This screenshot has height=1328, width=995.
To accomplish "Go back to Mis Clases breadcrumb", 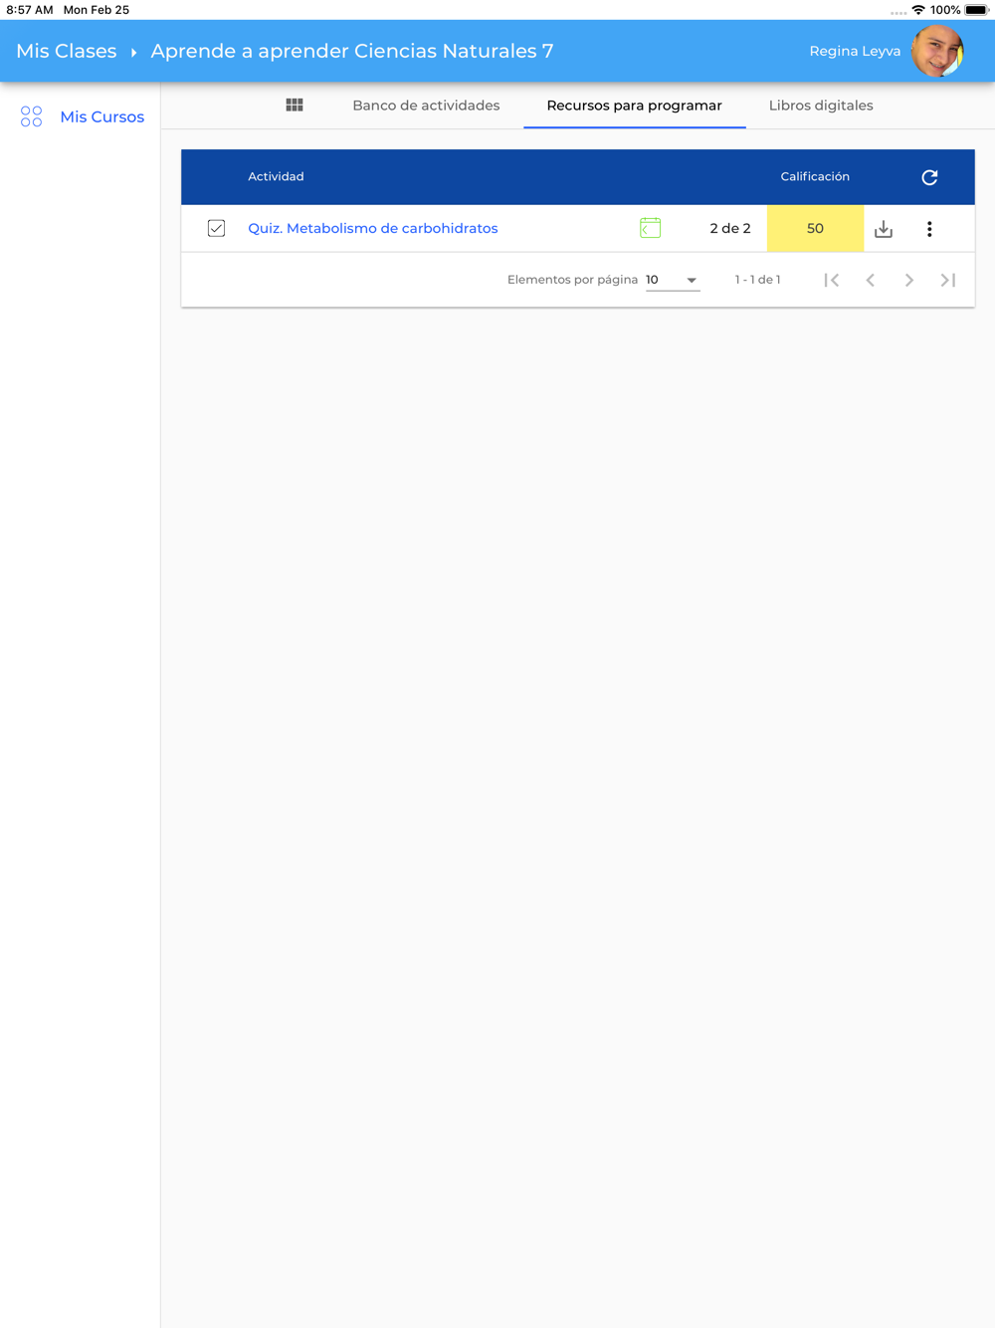I will coord(67,51).
